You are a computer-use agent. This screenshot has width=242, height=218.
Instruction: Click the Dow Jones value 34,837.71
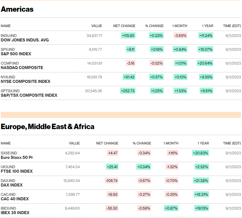click(94, 36)
